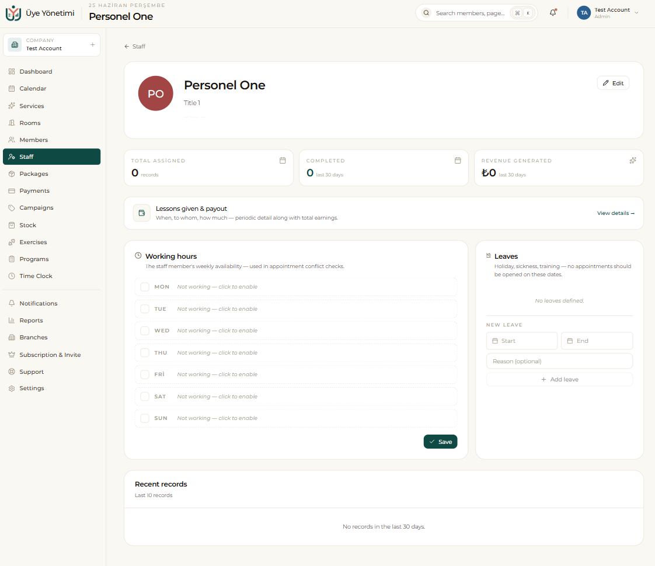Image resolution: width=655 pixels, height=566 pixels.
Task: Click the TA user avatar
Action: (x=584, y=12)
